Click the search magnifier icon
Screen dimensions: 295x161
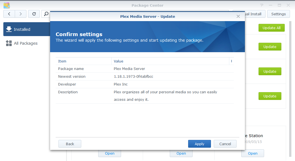[x=46, y=14]
